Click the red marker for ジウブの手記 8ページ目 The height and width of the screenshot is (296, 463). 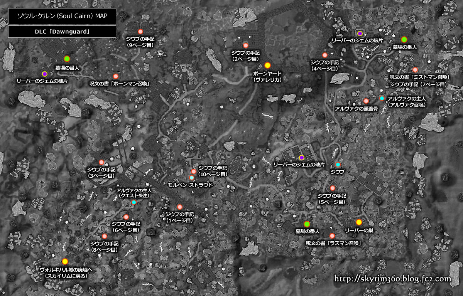[104, 236]
